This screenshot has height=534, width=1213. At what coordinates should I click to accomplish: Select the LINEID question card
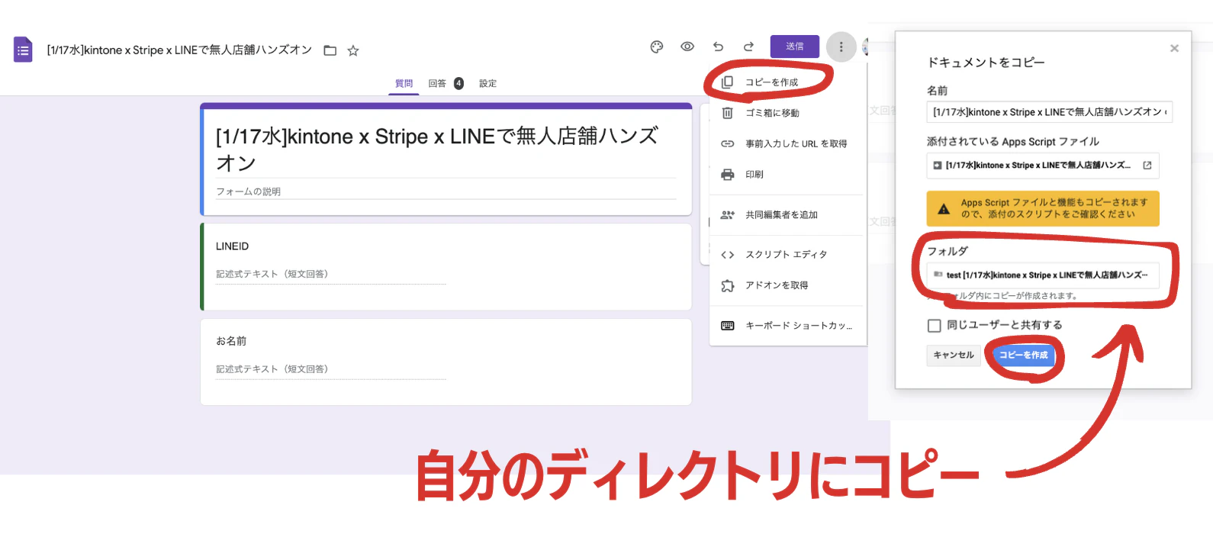[x=446, y=267]
